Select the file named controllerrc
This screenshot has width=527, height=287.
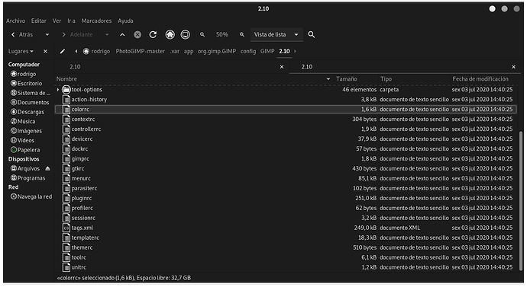86,129
